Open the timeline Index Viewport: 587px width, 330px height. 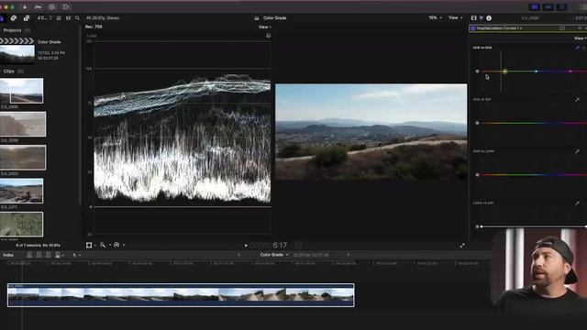coord(8,255)
